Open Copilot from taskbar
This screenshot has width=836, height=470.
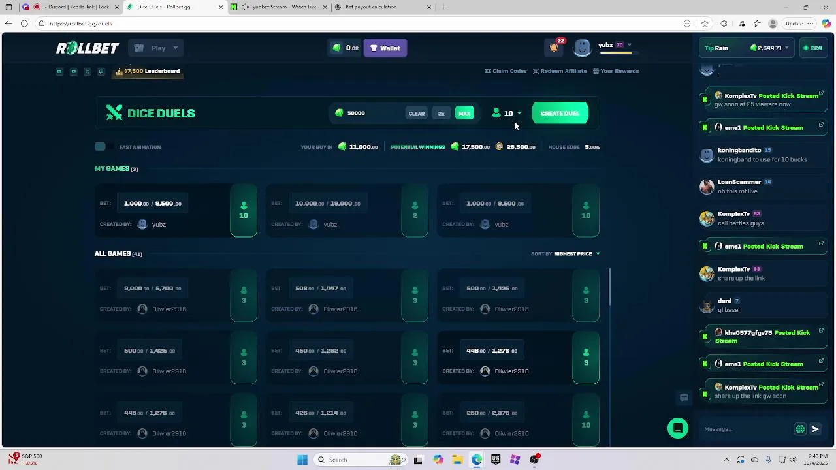click(438, 460)
